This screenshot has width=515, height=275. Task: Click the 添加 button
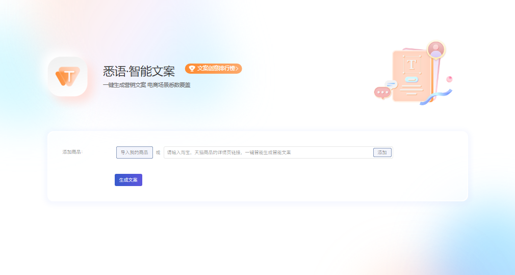click(x=382, y=152)
